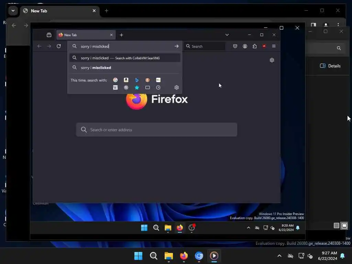Select suggestion 'Search with CollabVM SearXNG'
352x264 pixels.
[125, 58]
